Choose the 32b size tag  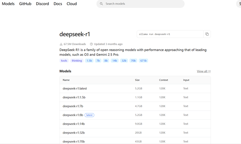[123, 61]
